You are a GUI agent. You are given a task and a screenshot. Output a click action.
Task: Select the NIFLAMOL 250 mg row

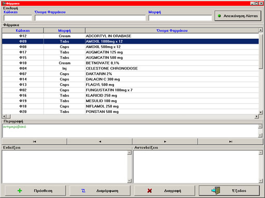(x=130, y=106)
